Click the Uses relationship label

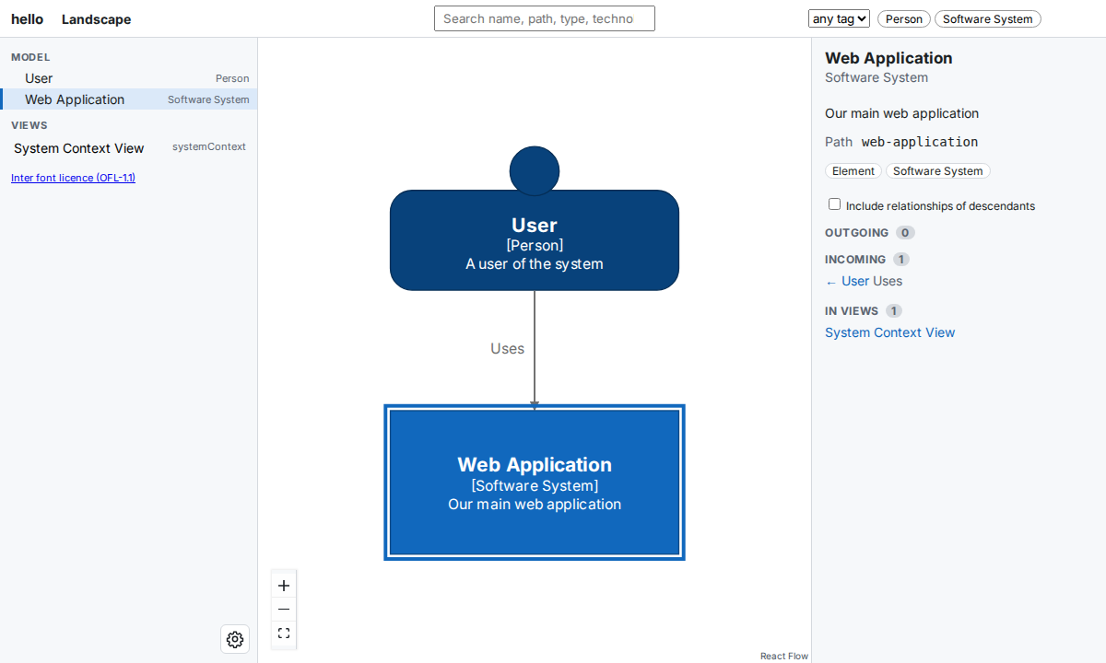(x=507, y=348)
